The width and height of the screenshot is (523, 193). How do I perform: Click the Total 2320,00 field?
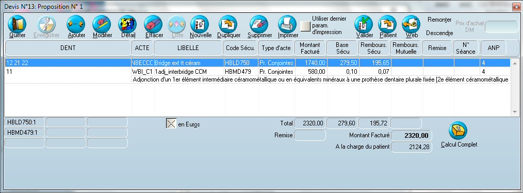310,123
